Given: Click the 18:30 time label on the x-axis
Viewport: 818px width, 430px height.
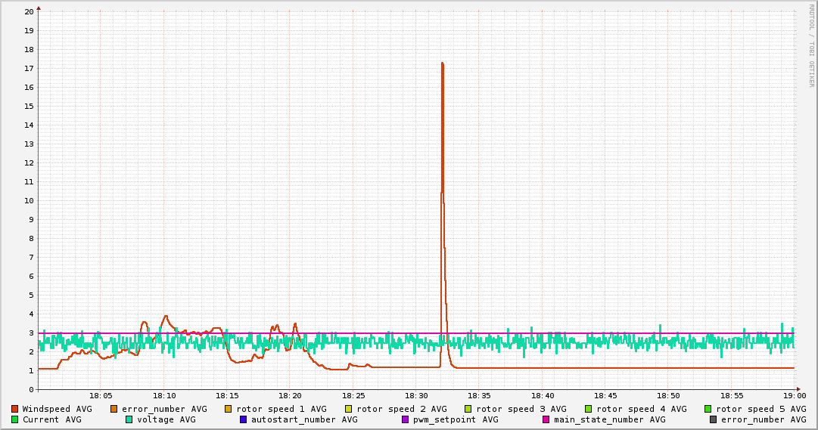Looking at the screenshot, I should (x=417, y=395).
